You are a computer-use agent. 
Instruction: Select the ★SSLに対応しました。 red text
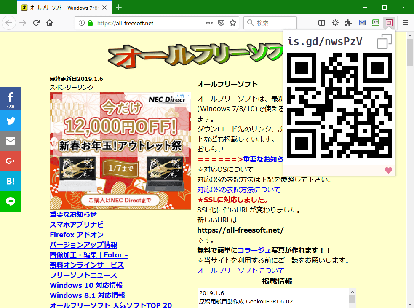[x=233, y=200]
